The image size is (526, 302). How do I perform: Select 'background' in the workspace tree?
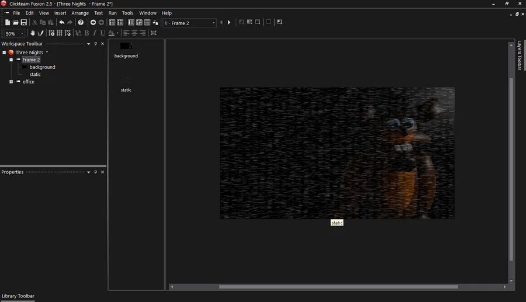click(x=42, y=67)
